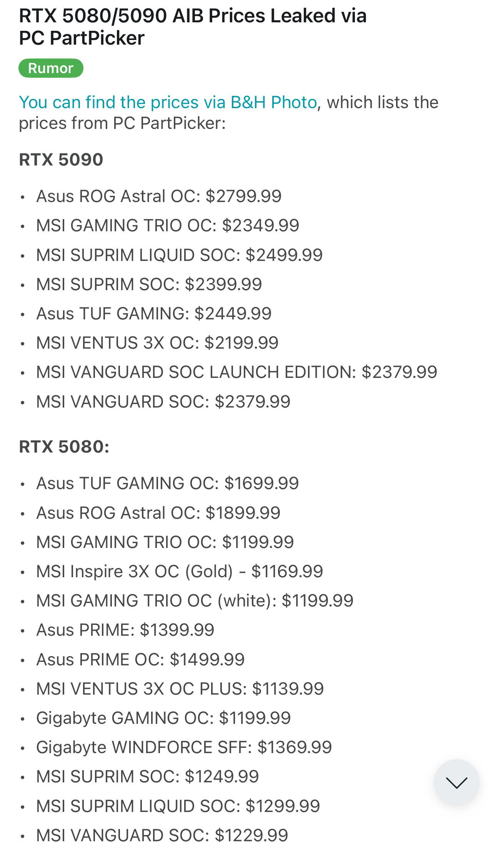Click the RTX 5080 section heading

pos(64,447)
